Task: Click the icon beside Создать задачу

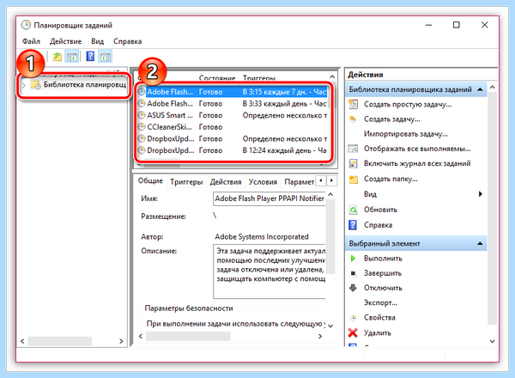Action: [353, 119]
